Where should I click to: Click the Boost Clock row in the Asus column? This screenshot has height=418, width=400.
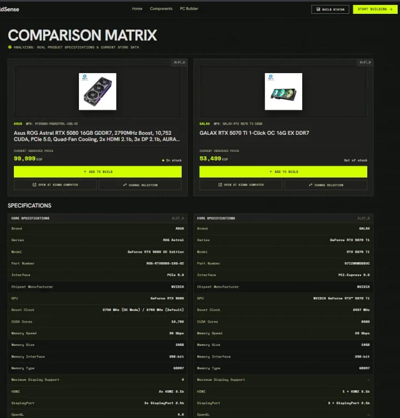click(x=98, y=310)
